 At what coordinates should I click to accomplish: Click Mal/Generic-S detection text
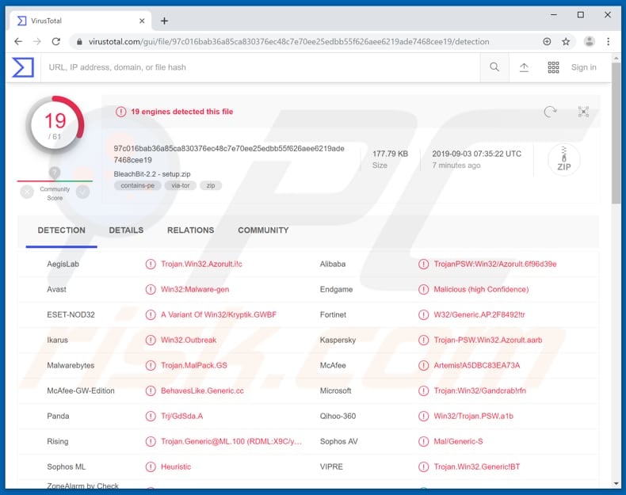click(458, 442)
